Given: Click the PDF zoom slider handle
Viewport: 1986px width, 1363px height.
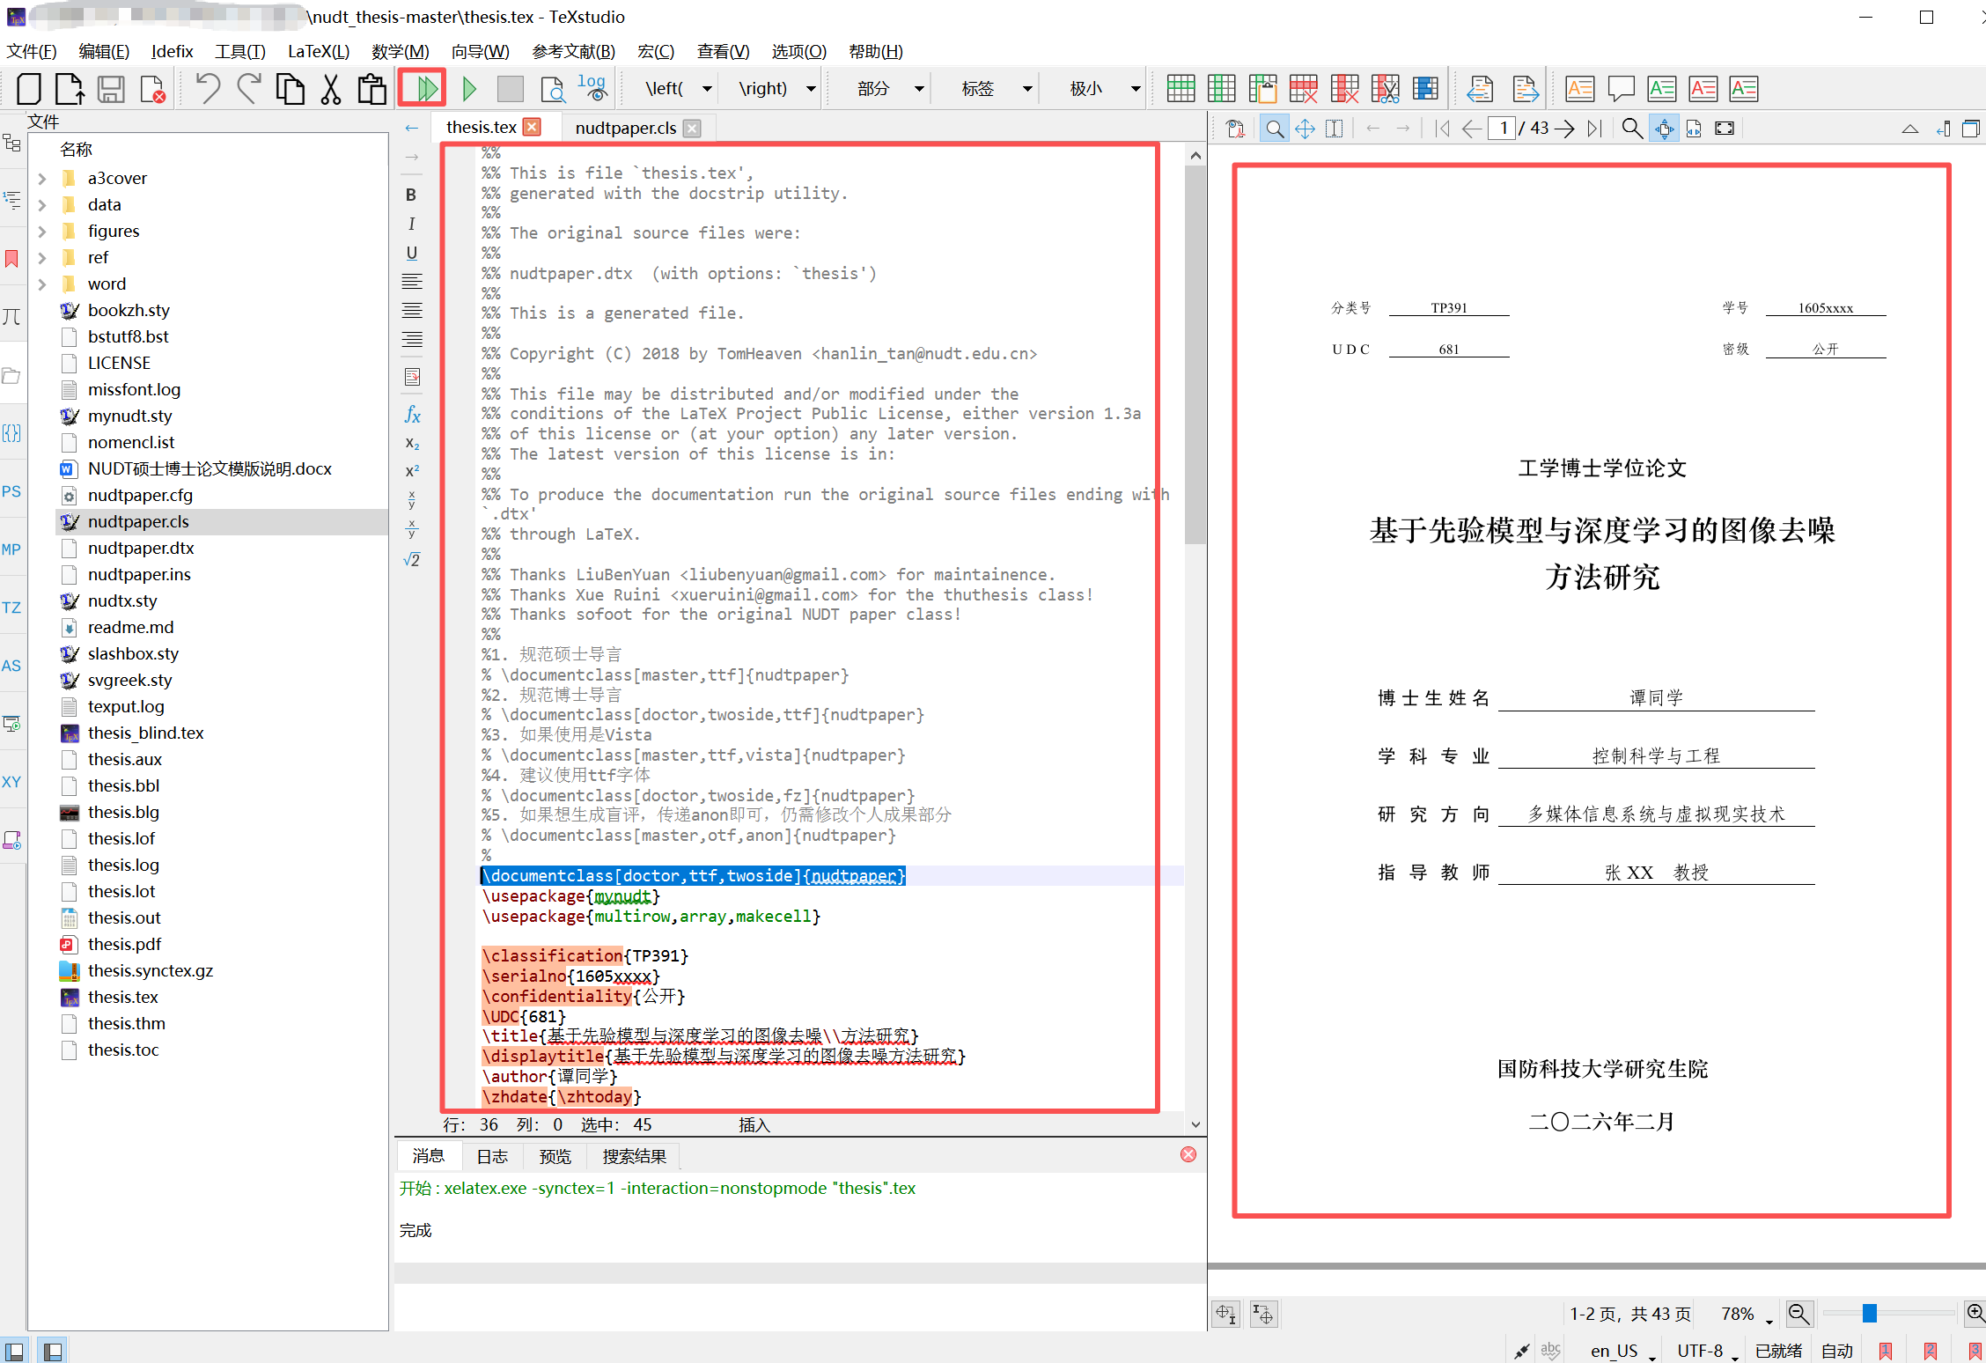Looking at the screenshot, I should coord(1869,1314).
